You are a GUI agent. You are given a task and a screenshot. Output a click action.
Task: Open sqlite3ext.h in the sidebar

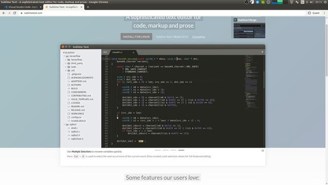coord(77,139)
